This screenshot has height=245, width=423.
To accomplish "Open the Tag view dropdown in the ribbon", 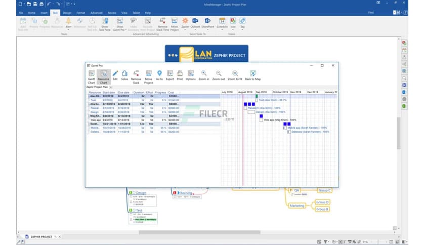I will pos(242,29).
